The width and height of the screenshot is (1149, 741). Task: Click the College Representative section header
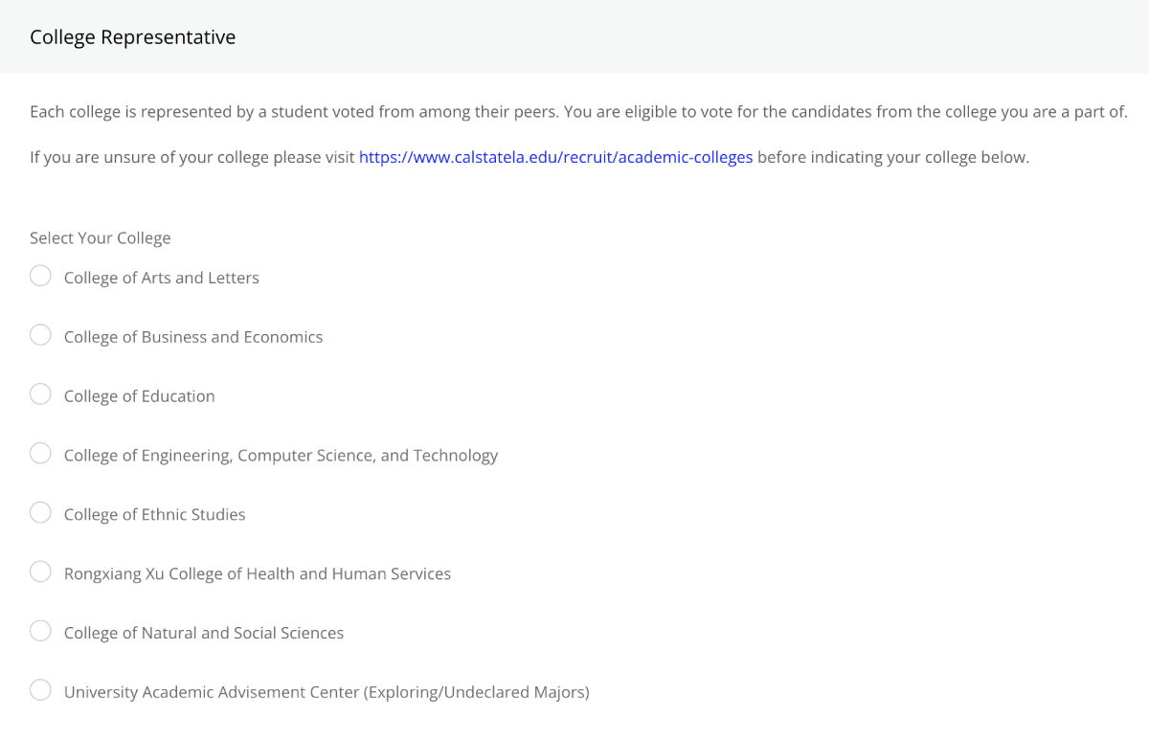132,36
